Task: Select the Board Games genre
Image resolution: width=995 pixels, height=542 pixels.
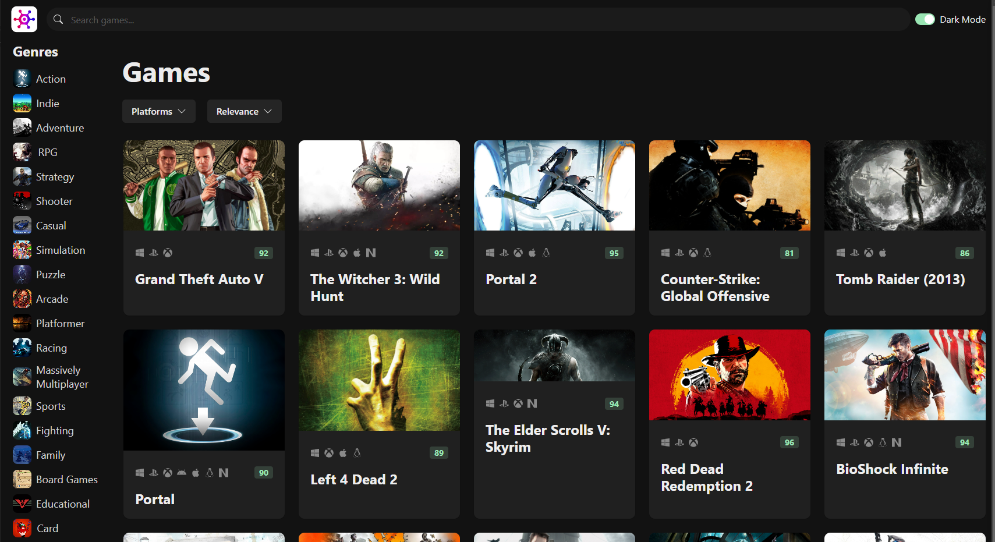Action: 67,480
